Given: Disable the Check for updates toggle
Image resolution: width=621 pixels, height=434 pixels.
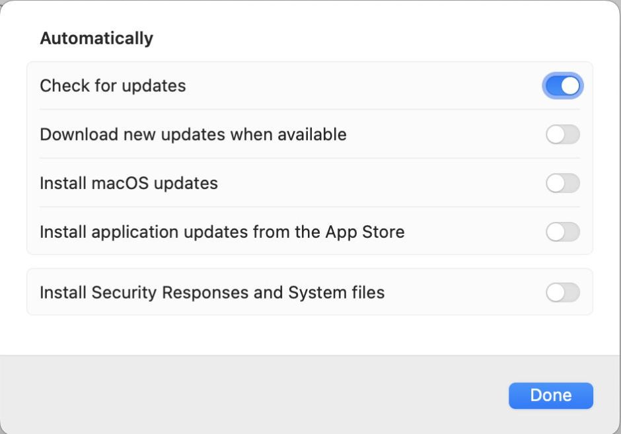Looking at the screenshot, I should (x=563, y=85).
